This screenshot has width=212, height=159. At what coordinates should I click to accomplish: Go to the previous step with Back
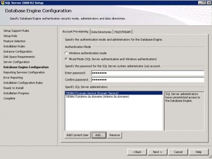click(137, 152)
